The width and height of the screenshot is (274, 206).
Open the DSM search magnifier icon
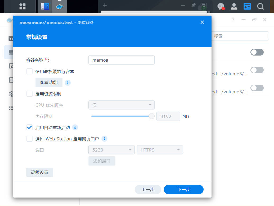click(260, 6)
